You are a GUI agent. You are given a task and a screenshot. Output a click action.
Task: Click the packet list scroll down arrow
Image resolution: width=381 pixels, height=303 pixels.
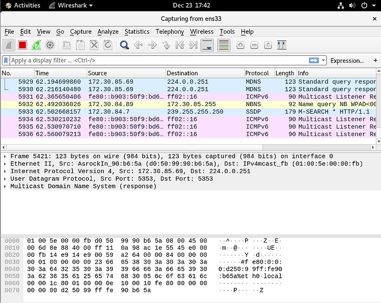point(379,141)
